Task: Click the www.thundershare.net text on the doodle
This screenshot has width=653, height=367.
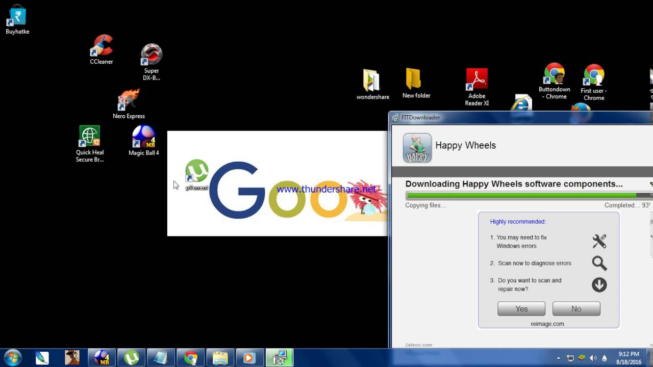Action: 326,189
